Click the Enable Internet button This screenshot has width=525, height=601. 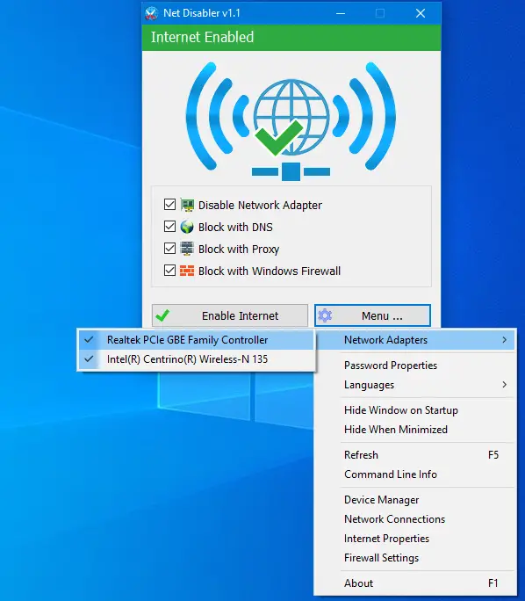coord(230,315)
